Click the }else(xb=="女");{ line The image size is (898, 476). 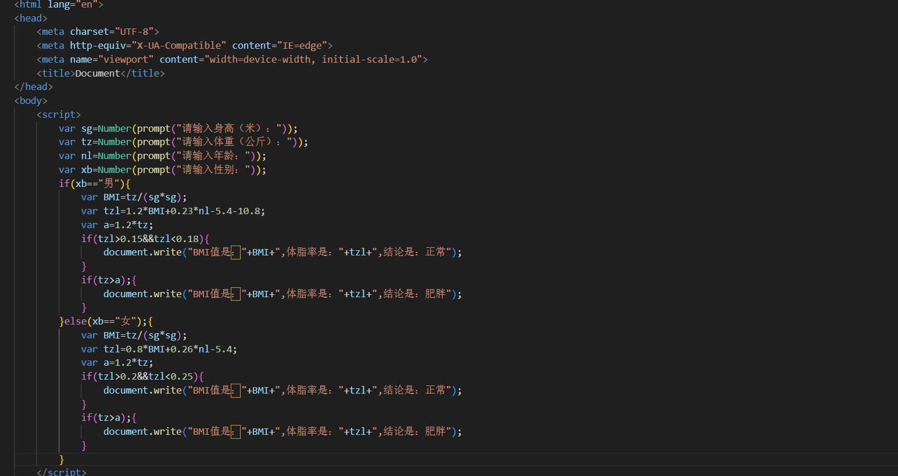[x=106, y=321]
